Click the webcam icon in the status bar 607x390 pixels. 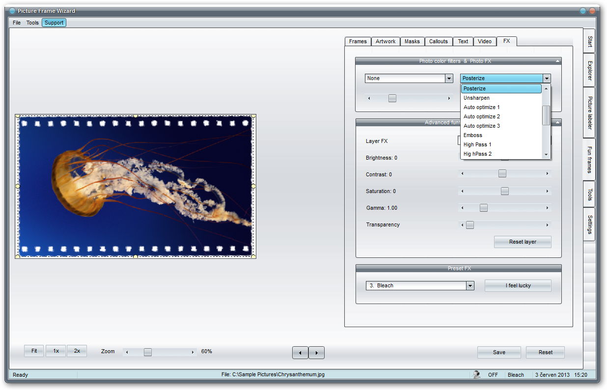coord(476,374)
